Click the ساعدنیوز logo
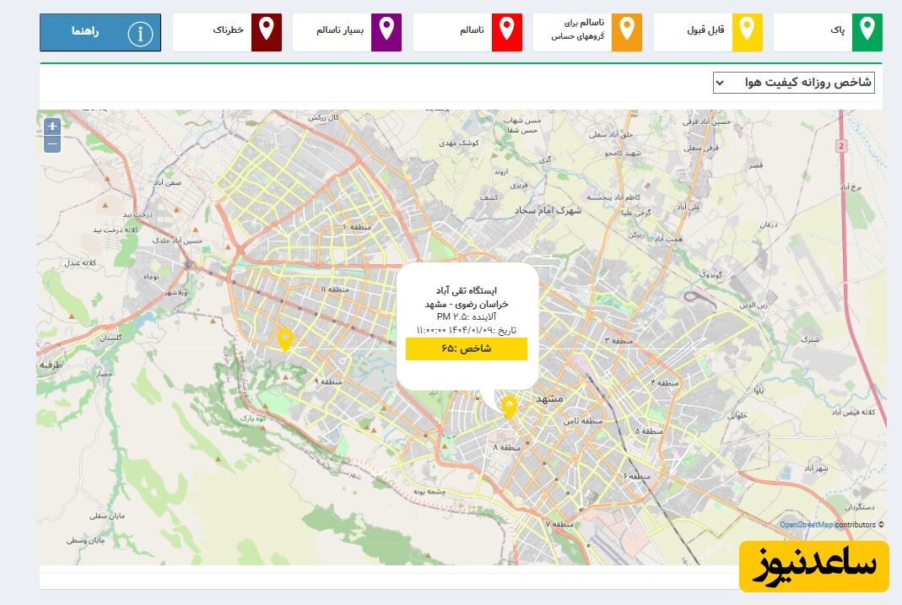Image resolution: width=902 pixels, height=605 pixels. click(x=813, y=565)
